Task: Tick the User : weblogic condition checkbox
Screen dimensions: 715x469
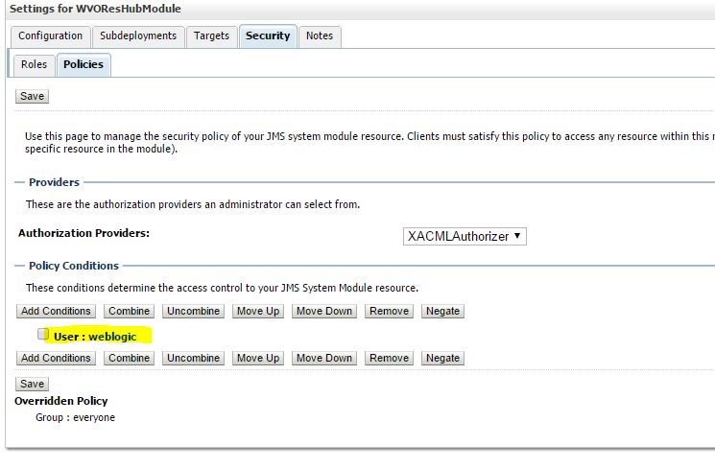Action: (x=43, y=334)
